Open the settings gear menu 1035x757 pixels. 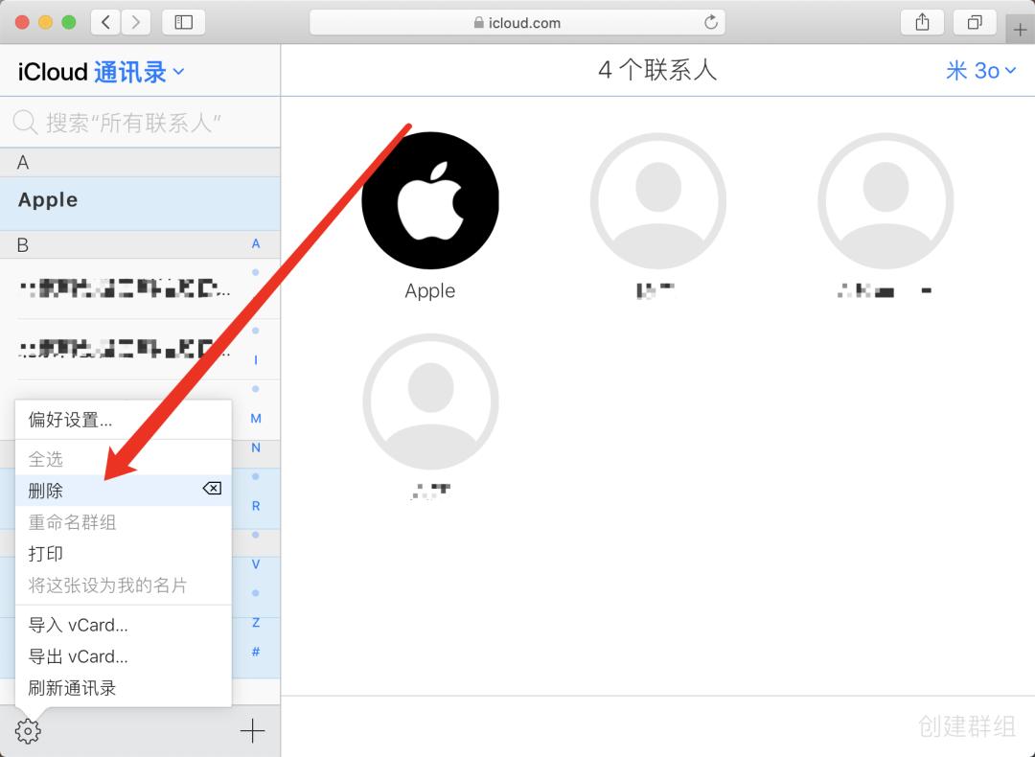coord(28,730)
